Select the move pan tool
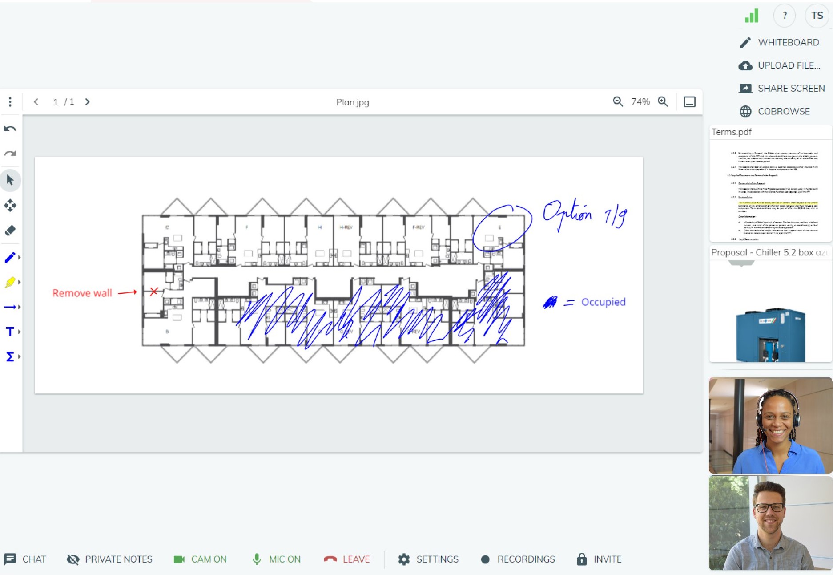Viewport: 833px width, 575px height. tap(10, 205)
